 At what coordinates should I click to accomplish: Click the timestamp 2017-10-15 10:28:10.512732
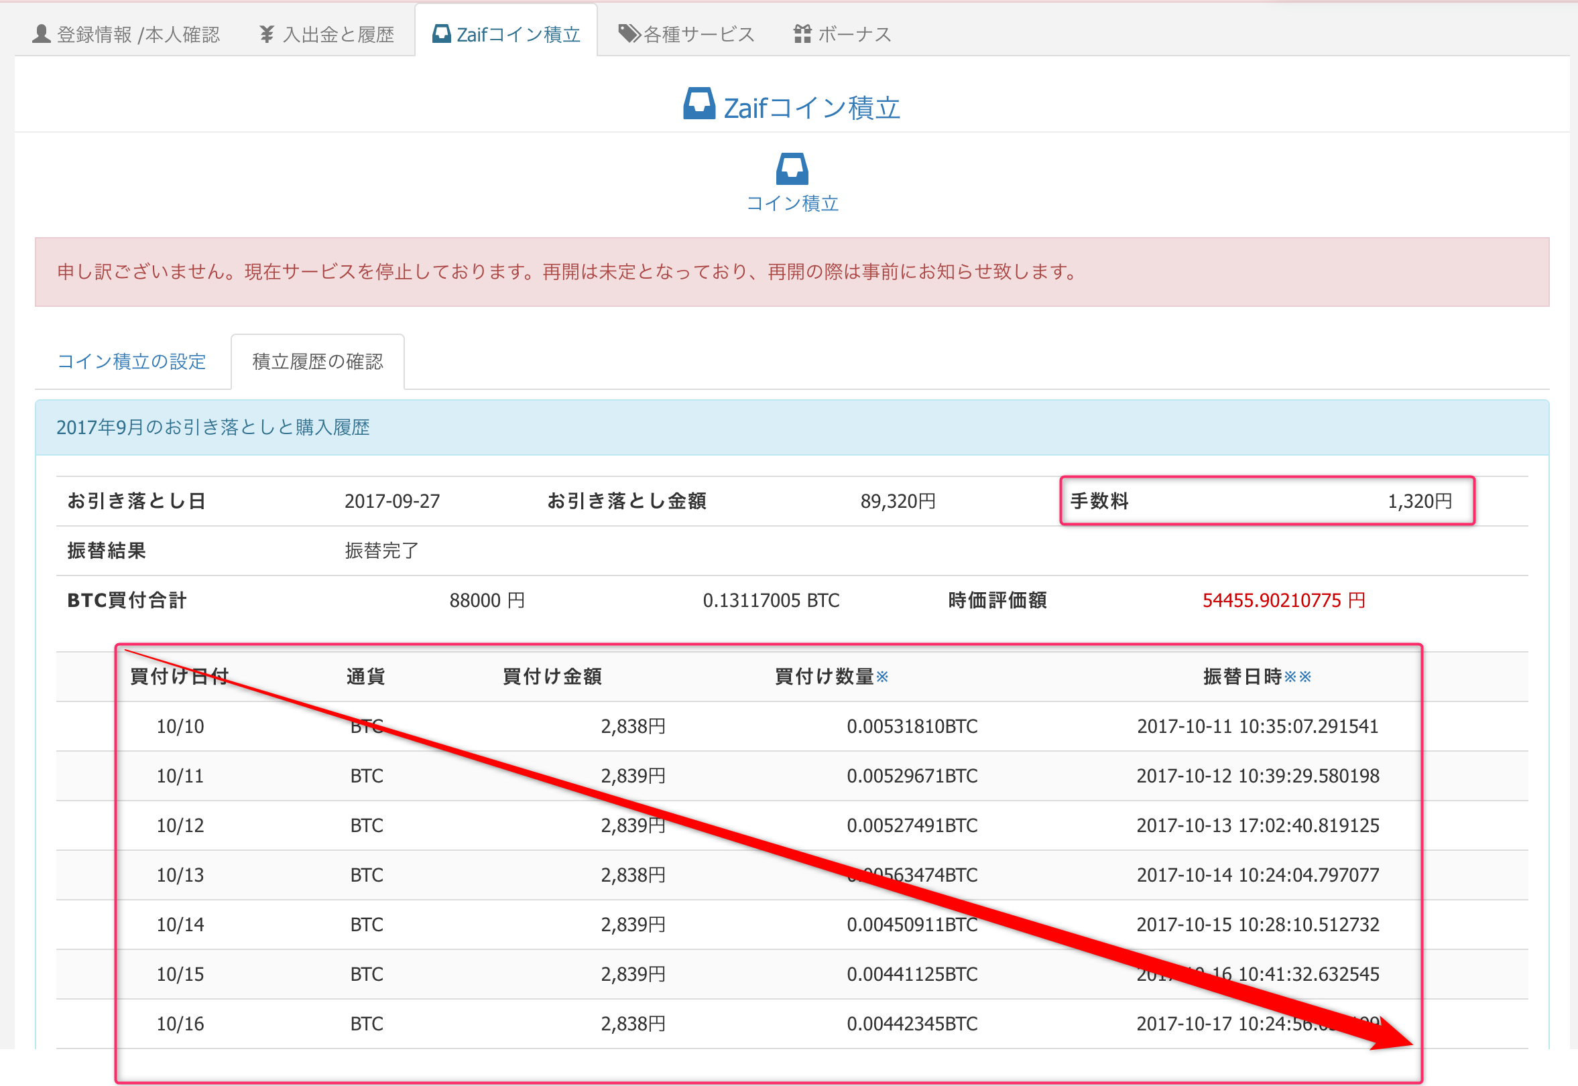1258,925
